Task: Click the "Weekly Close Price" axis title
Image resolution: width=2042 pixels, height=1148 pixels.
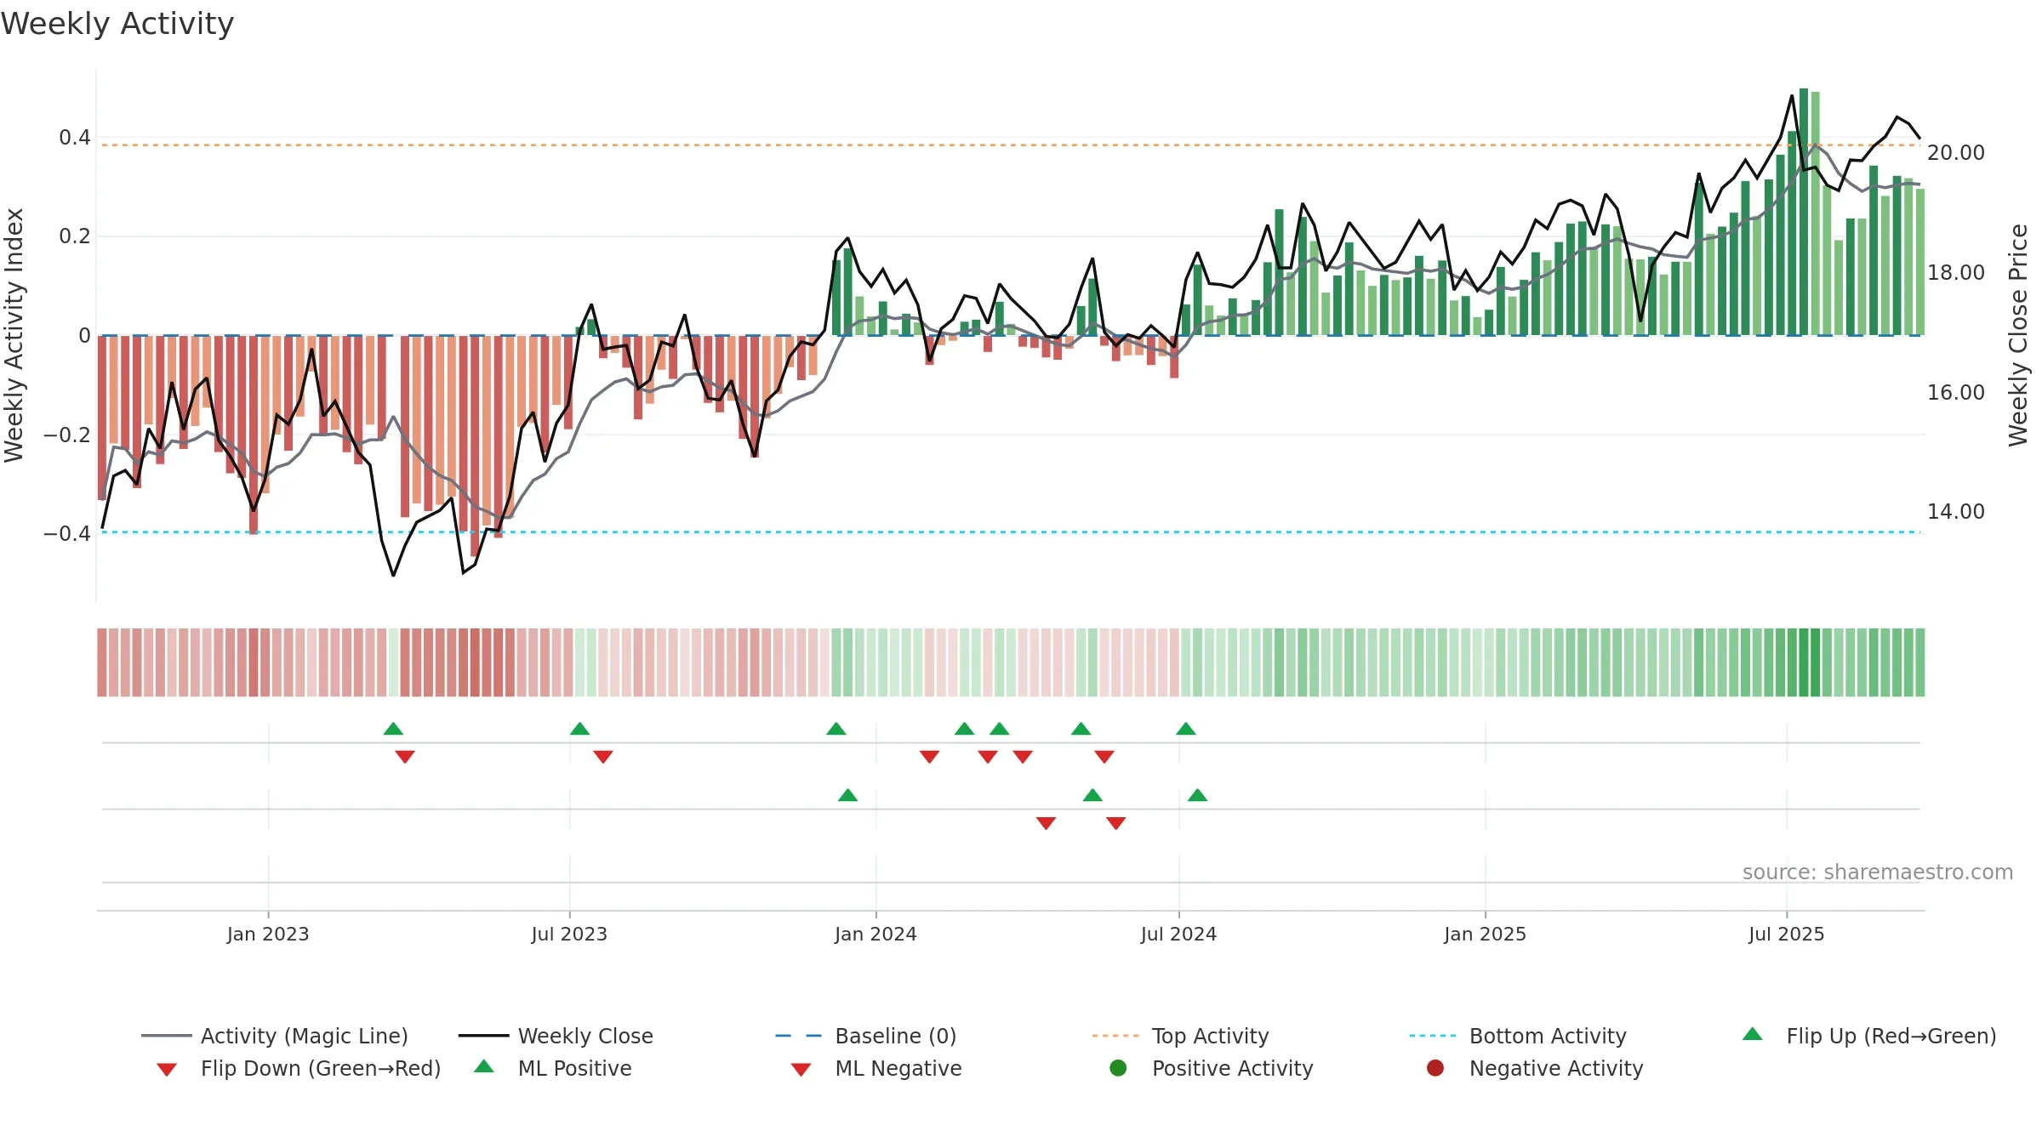Action: (2018, 335)
